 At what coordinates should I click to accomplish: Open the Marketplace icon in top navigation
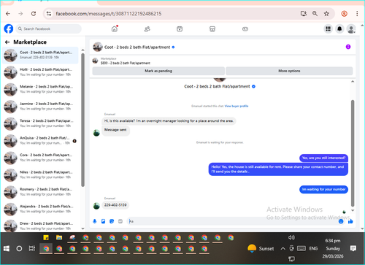pos(212,29)
